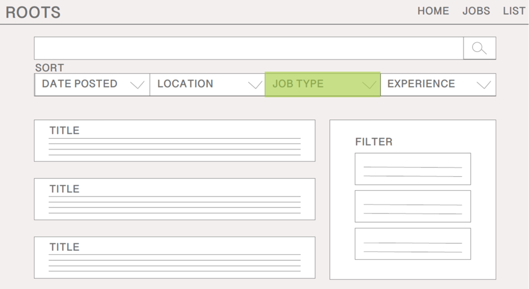
Task: Open the DATE POSTED sort dropdown
Action: pyautogui.click(x=92, y=85)
